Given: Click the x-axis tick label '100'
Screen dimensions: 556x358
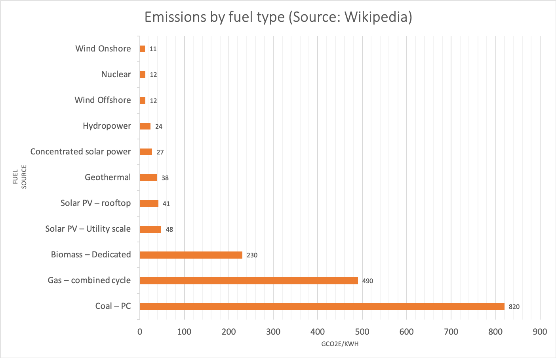Looking at the screenshot, I should point(184,332).
